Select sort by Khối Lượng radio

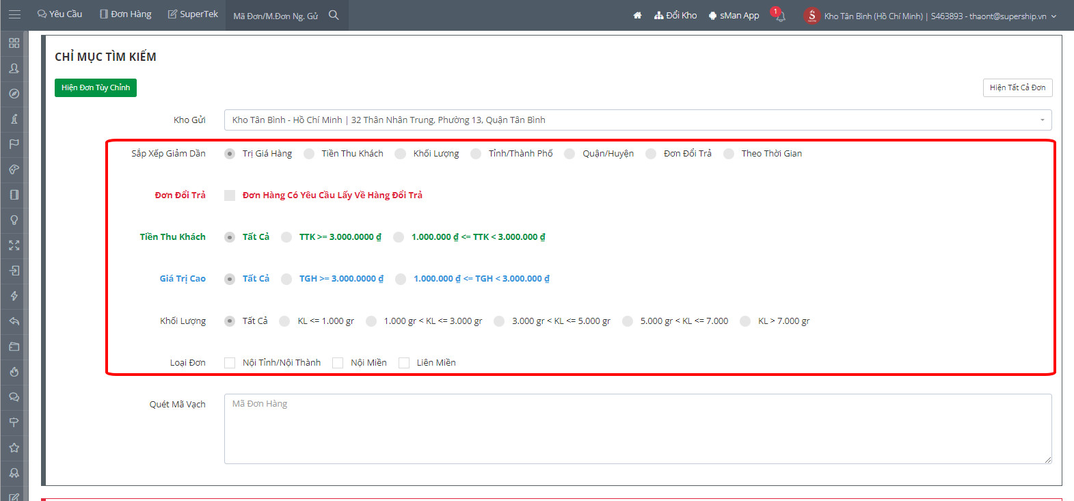point(401,154)
